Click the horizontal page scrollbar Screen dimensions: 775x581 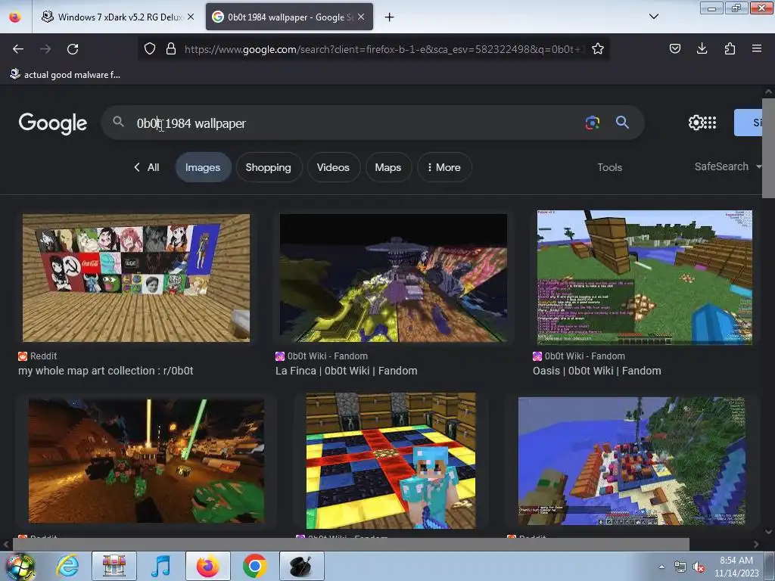click(x=351, y=544)
